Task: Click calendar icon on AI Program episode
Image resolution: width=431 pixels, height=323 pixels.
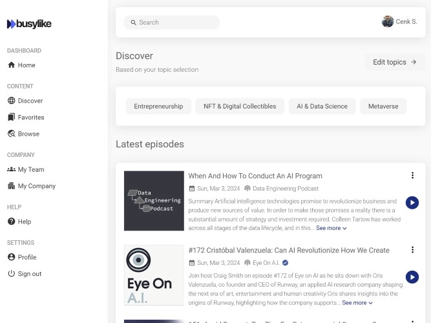Action: tap(192, 189)
